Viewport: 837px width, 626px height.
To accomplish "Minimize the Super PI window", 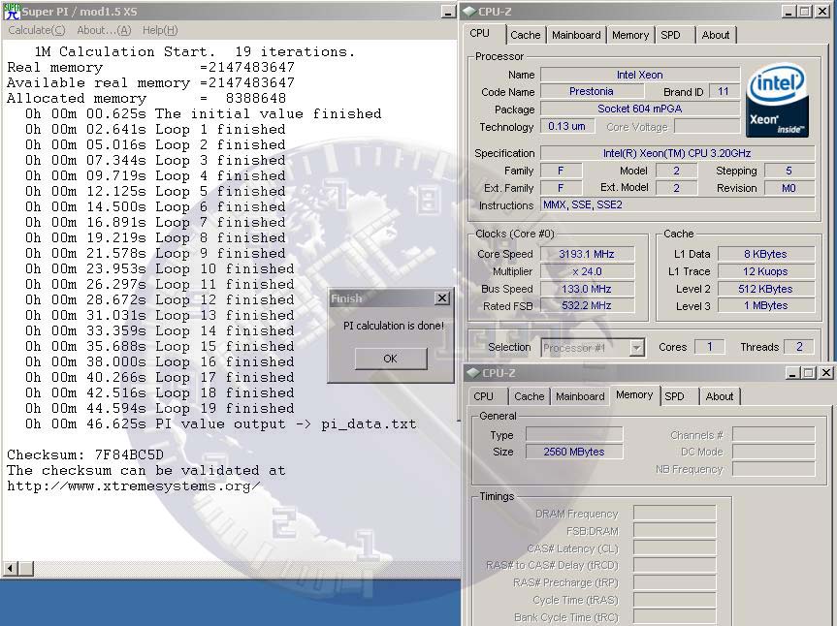I will [449, 12].
